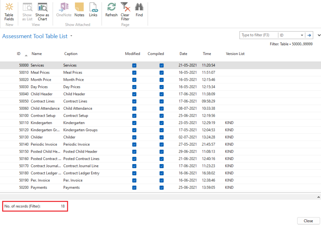Sort the list by the ID column
The height and width of the screenshot is (225, 321).
18,54
